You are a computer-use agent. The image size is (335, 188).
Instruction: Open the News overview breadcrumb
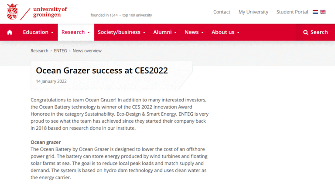(x=87, y=51)
